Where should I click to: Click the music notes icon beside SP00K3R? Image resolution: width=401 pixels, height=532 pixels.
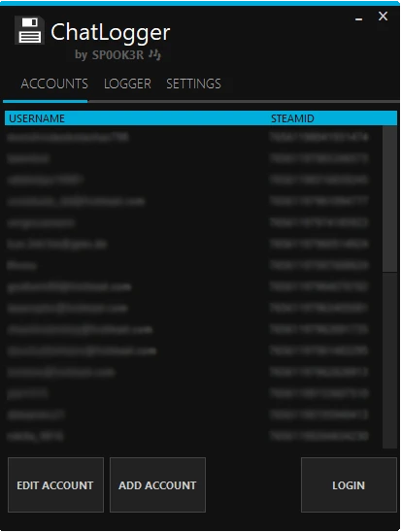click(x=154, y=54)
